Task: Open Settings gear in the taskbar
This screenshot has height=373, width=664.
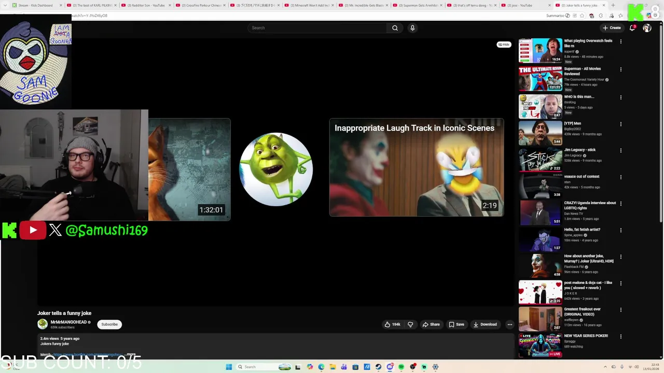Action: click(x=435, y=367)
